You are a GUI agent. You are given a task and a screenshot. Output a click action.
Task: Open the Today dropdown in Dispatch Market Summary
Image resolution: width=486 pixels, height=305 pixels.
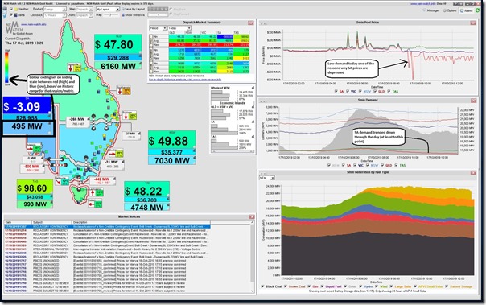click(x=179, y=28)
